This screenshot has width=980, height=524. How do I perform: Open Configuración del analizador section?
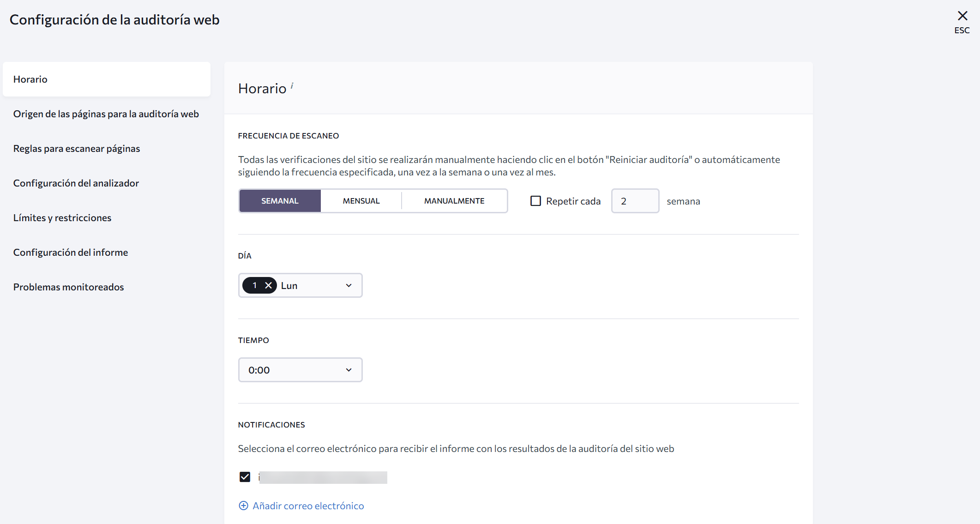(x=107, y=183)
